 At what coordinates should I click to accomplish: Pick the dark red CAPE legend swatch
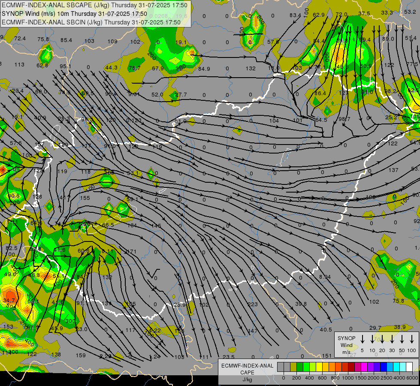[x=351, y=367]
